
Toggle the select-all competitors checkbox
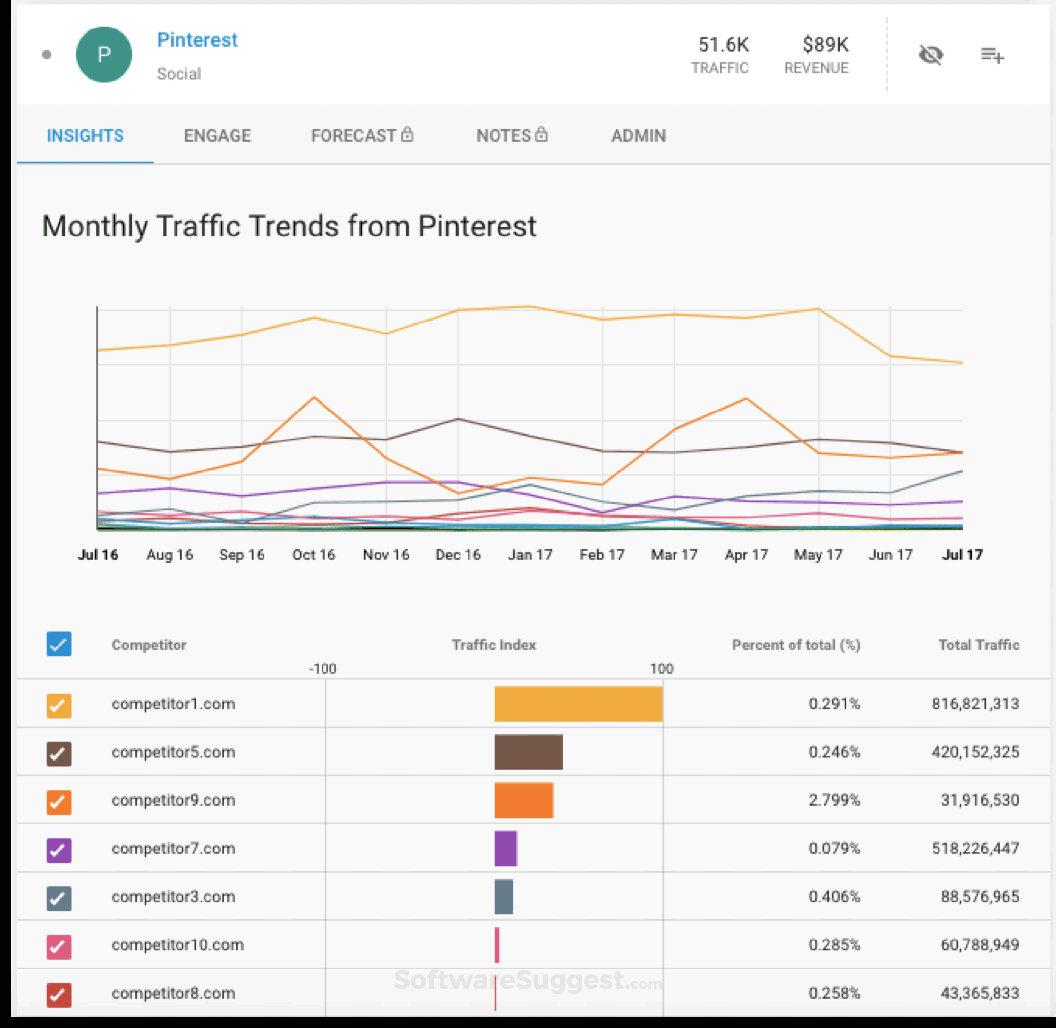(59, 644)
